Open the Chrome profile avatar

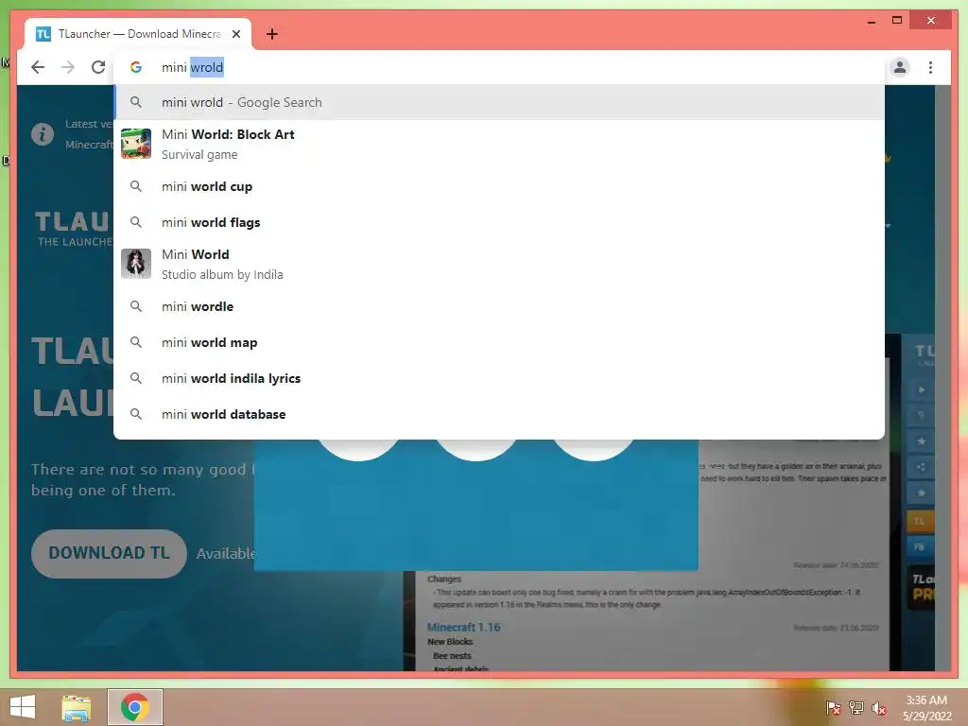point(900,67)
